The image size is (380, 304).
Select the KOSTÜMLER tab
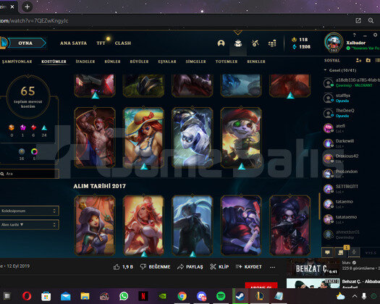click(54, 62)
